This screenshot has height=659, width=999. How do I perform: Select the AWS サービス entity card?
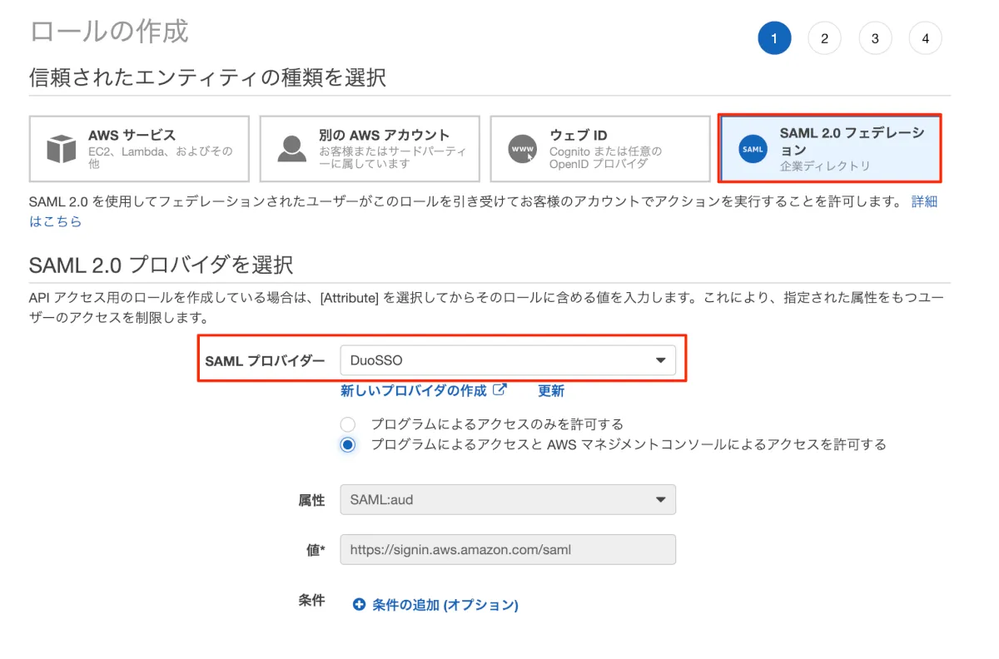(139, 149)
